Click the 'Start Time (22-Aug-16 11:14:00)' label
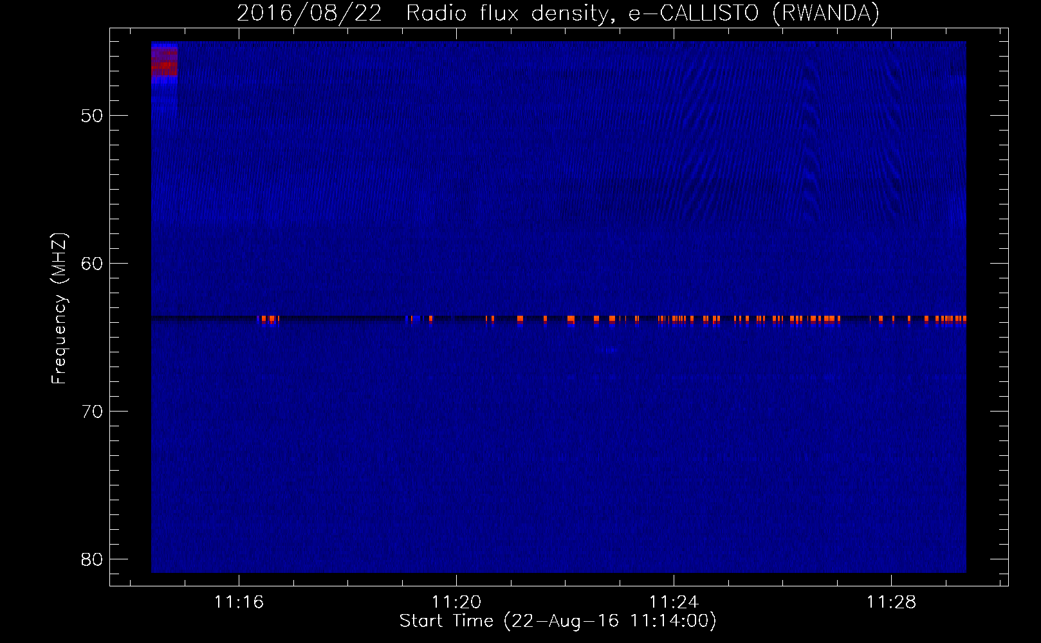1041x643 pixels. 558,621
